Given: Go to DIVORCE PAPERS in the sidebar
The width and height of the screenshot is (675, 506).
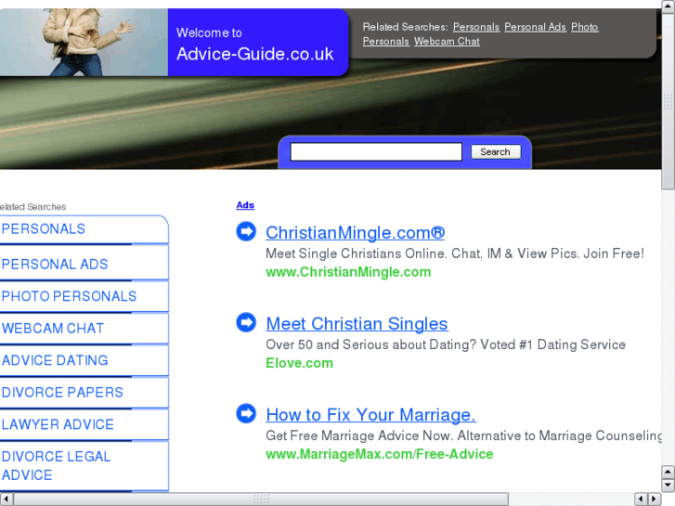Looking at the screenshot, I should [84, 393].
